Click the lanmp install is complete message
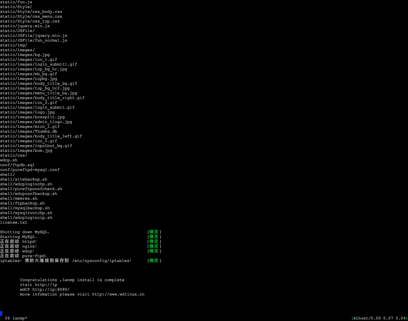The height and width of the screenshot is (321, 408). pos(72,280)
